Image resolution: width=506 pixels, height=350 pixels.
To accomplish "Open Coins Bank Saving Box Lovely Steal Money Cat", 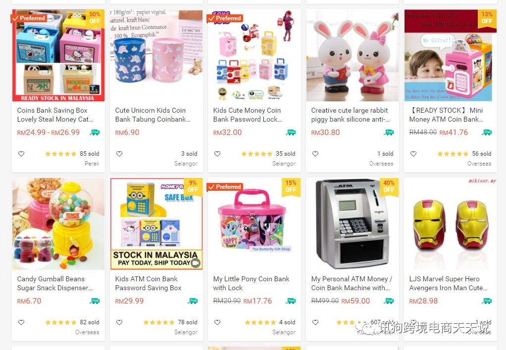I will [55, 115].
